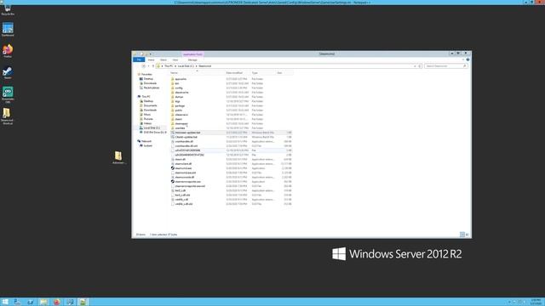Open the This PC breadcrumb chevron

point(175,66)
